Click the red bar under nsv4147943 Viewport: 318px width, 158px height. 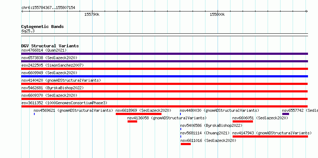[x=270, y=137]
